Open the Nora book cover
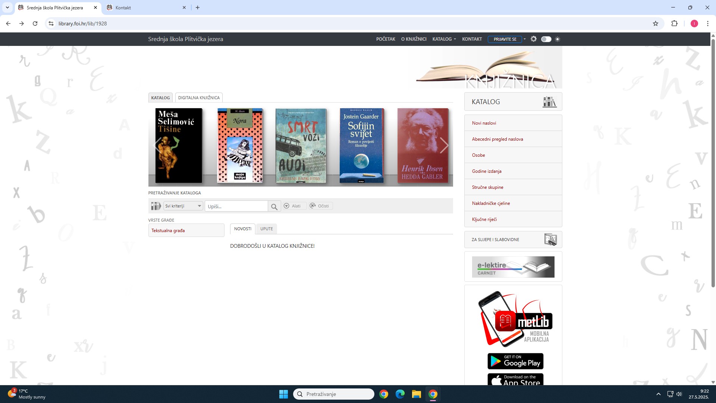The width and height of the screenshot is (716, 403). click(x=240, y=146)
